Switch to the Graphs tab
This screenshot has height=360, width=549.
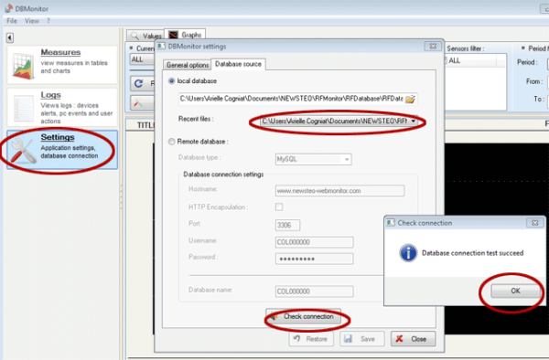185,35
